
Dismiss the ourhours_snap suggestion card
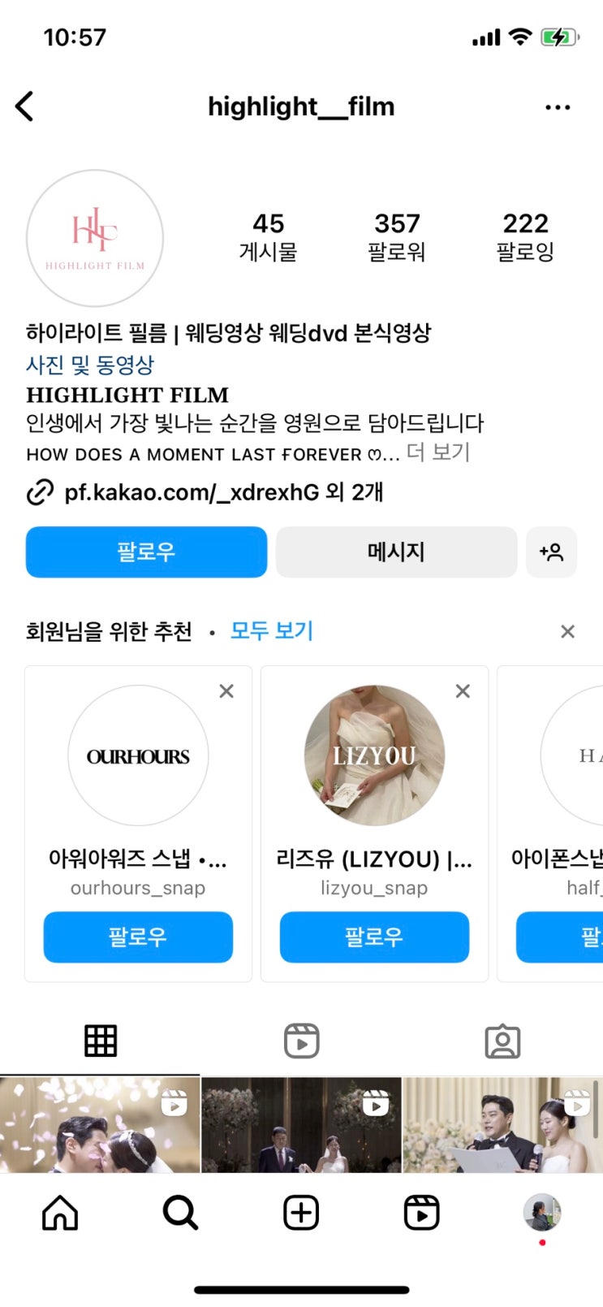226,691
